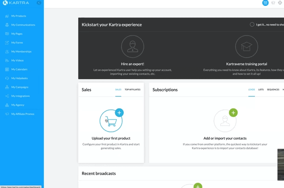Click the My Integrations sidebar icon
The width and height of the screenshot is (284, 188).
(x=7, y=96)
